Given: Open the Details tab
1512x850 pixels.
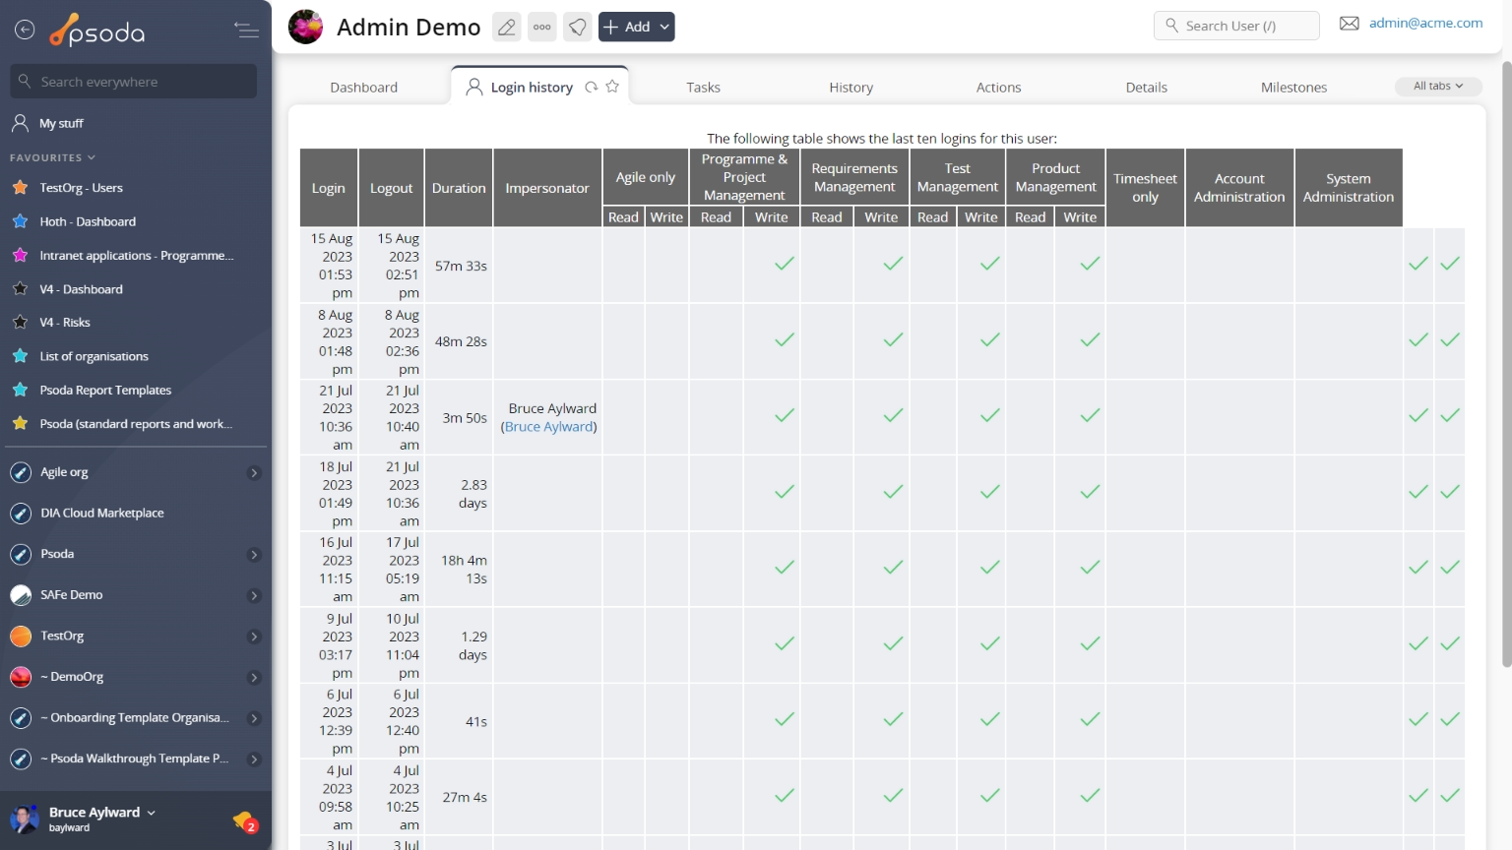Looking at the screenshot, I should (1147, 88).
